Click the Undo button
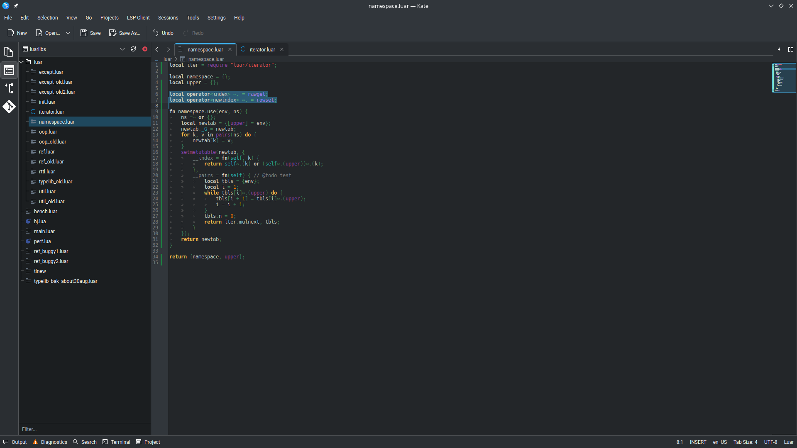Image resolution: width=797 pixels, height=448 pixels. [x=163, y=33]
